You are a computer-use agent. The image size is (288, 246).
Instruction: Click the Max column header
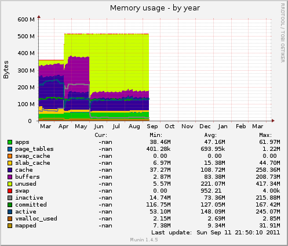click(265, 135)
